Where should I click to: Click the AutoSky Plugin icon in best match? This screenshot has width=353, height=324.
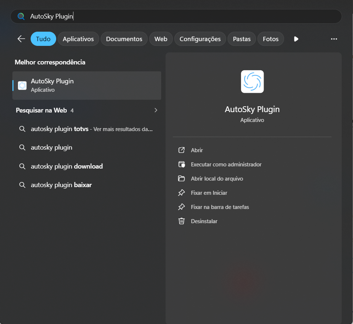22,86
